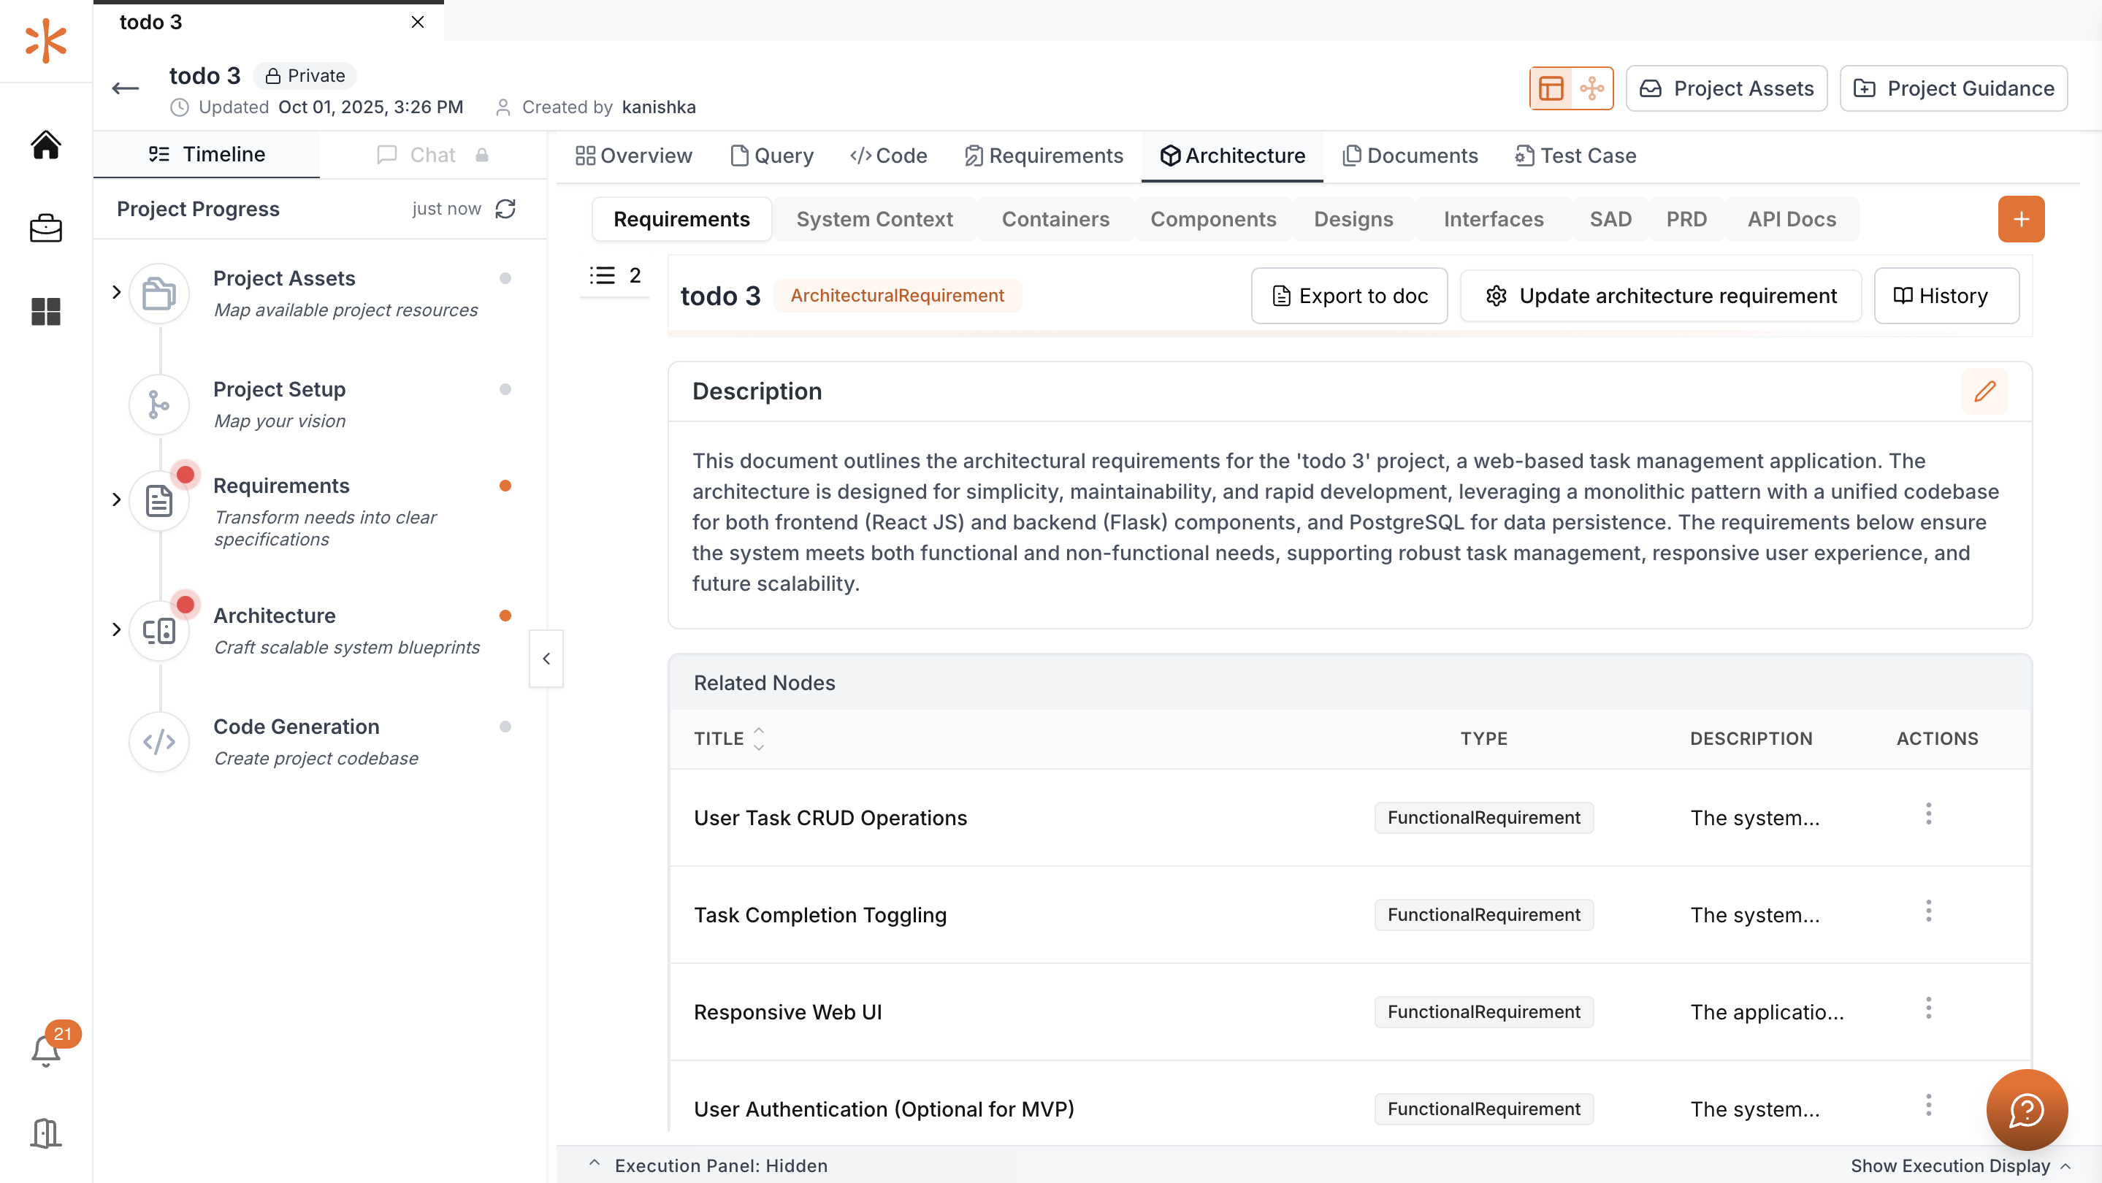The image size is (2102, 1183).
Task: Edit the Description with pencil icon
Action: (x=1984, y=391)
